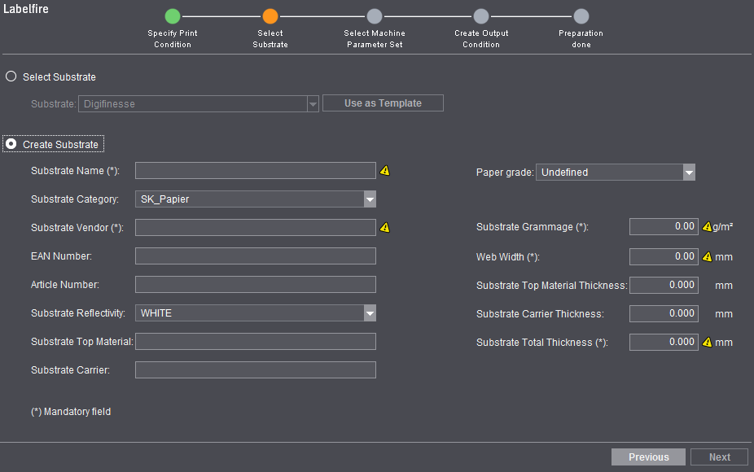The image size is (754, 472).
Task: Select the Create Substrate radio button
Action: [11, 144]
